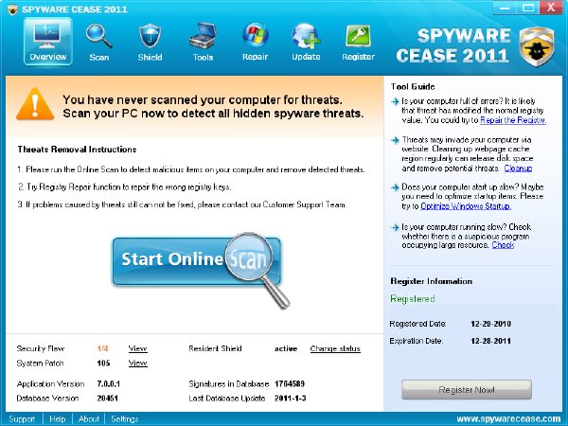Click instruction 2 about Registry Repair
The height and width of the screenshot is (426, 568).
[125, 186]
